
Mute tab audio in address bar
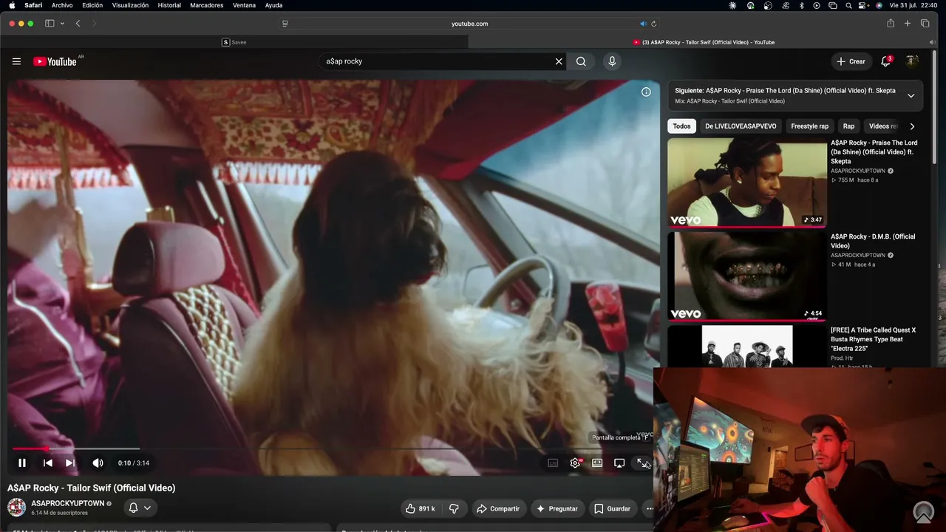pyautogui.click(x=643, y=24)
